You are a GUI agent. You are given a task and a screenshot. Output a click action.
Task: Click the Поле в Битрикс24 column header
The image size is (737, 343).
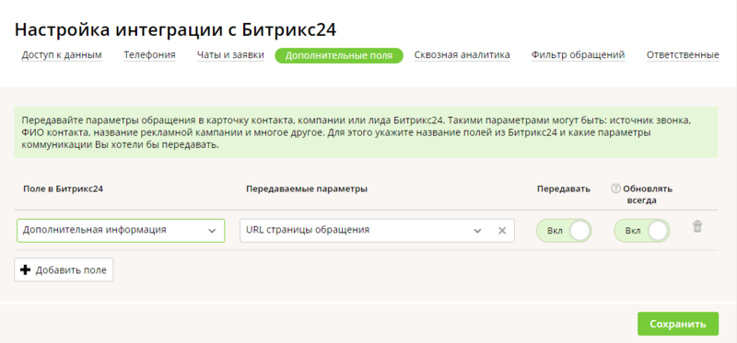[x=63, y=189]
